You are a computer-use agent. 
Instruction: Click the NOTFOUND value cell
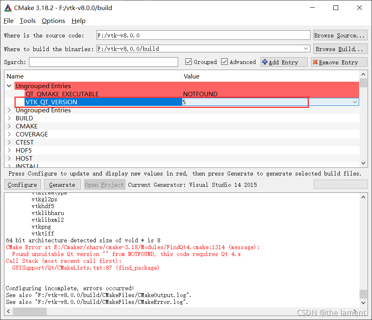(200, 94)
